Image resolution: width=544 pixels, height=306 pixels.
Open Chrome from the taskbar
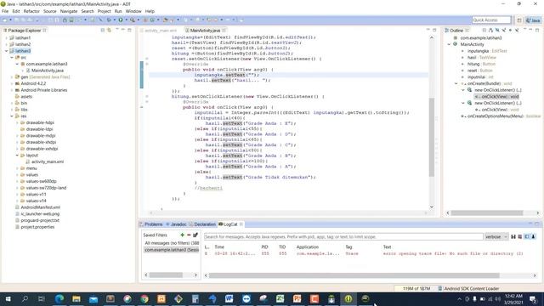(144, 298)
